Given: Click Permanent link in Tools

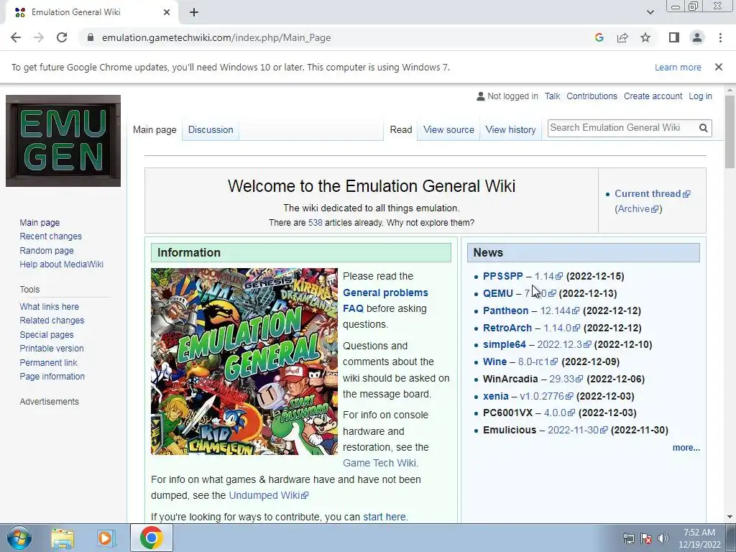Looking at the screenshot, I should tap(48, 362).
